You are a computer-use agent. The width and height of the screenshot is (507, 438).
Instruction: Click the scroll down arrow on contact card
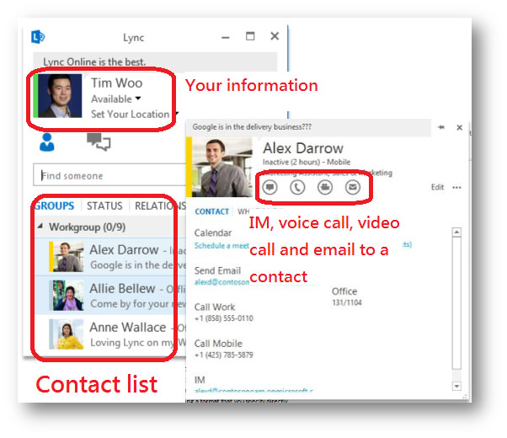(456, 386)
